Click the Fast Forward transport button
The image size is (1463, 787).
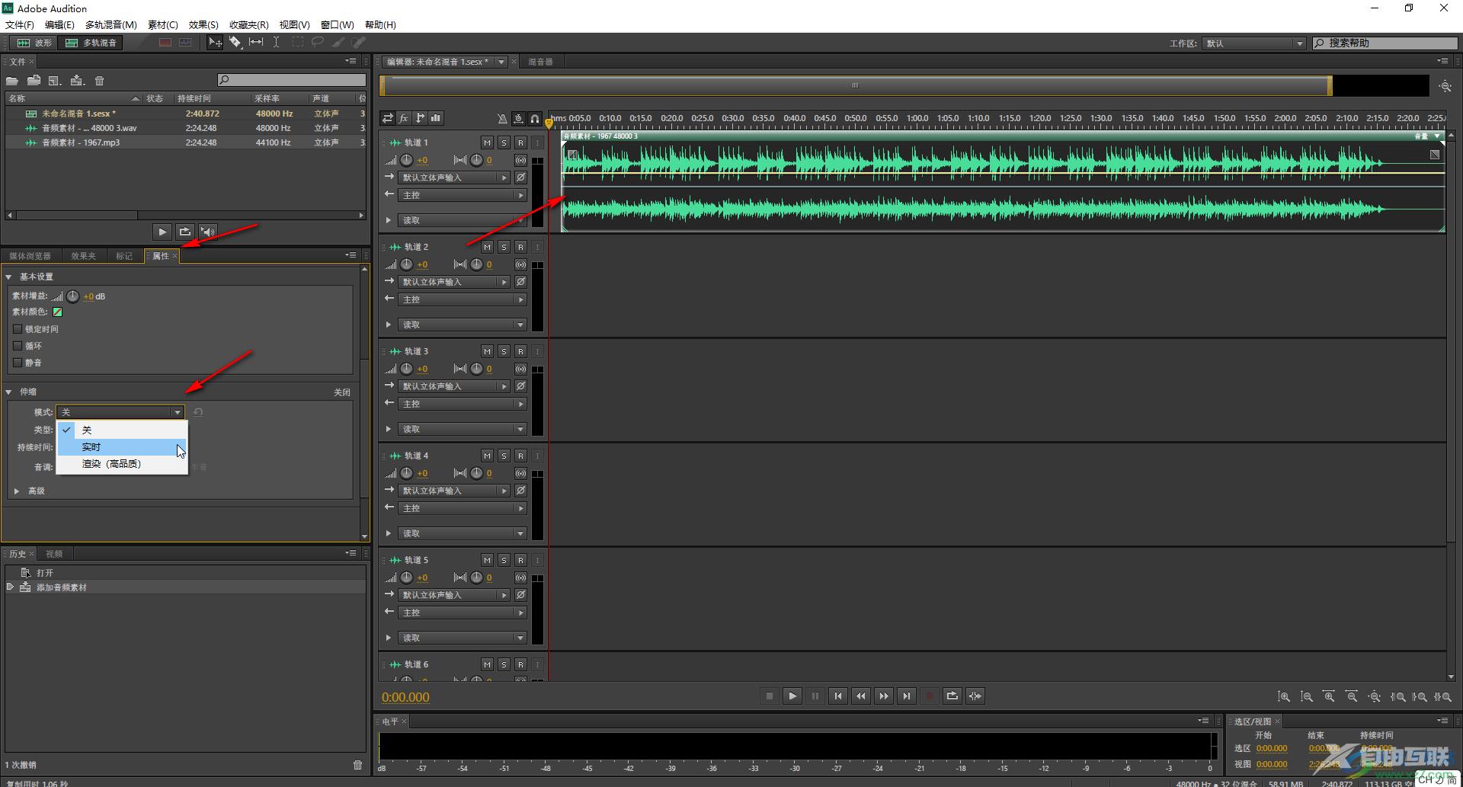pyautogui.click(x=884, y=696)
